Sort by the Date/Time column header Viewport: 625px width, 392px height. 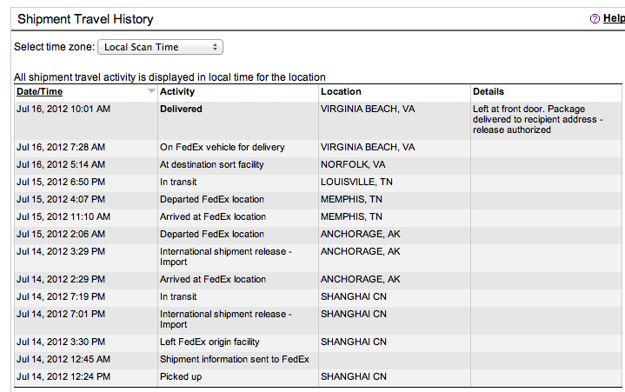tap(39, 91)
